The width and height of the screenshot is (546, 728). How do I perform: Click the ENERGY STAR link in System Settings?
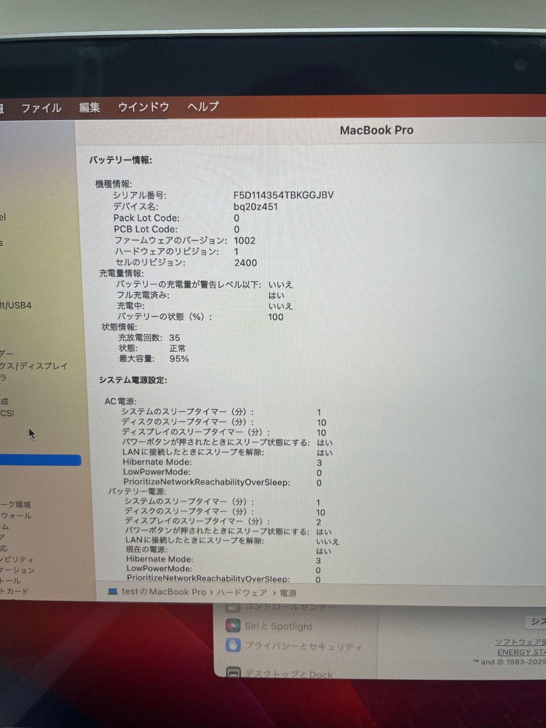click(521, 652)
